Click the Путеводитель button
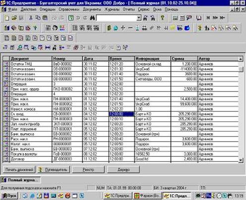The height and width of the screenshot is (200, 246). point(54,169)
